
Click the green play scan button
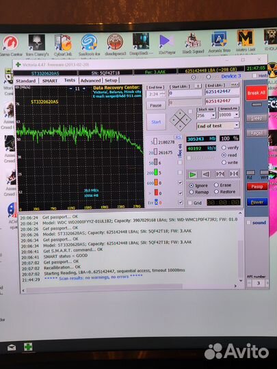pyautogui.click(x=192, y=174)
